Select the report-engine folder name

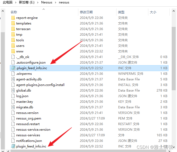[x=27, y=18]
